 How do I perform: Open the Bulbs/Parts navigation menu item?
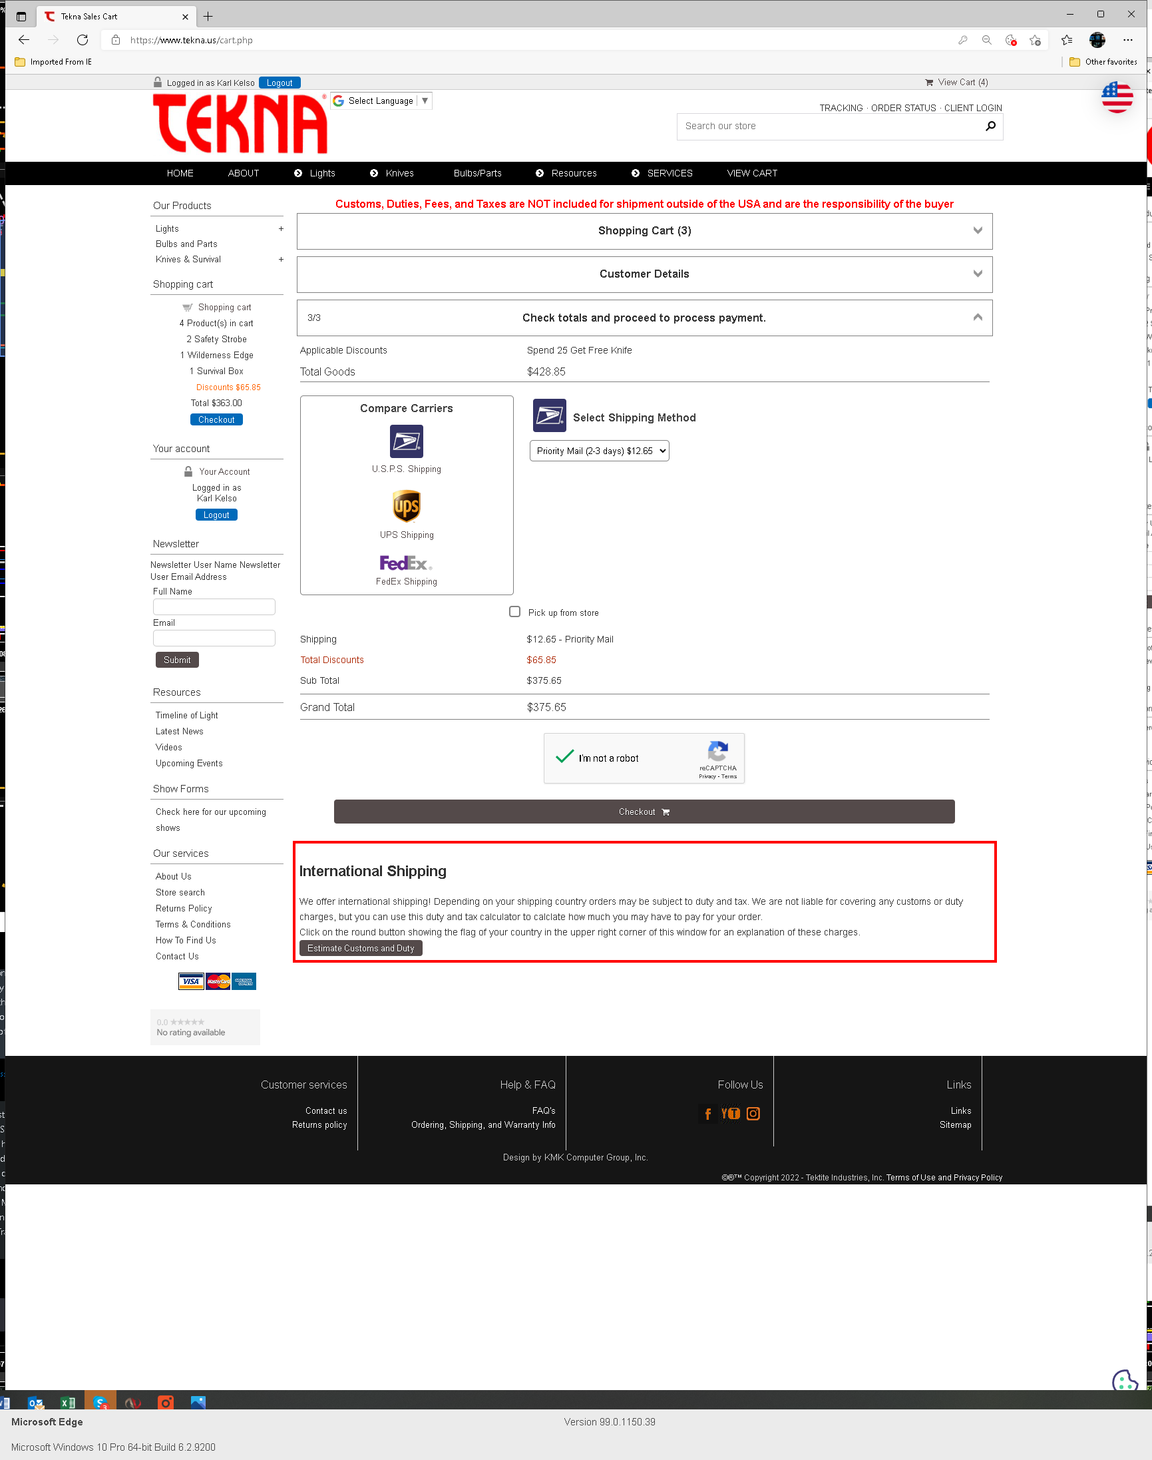click(477, 173)
